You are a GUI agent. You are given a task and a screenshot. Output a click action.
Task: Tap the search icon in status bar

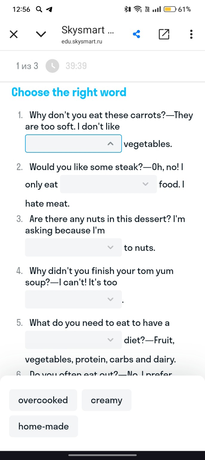click(x=39, y=9)
